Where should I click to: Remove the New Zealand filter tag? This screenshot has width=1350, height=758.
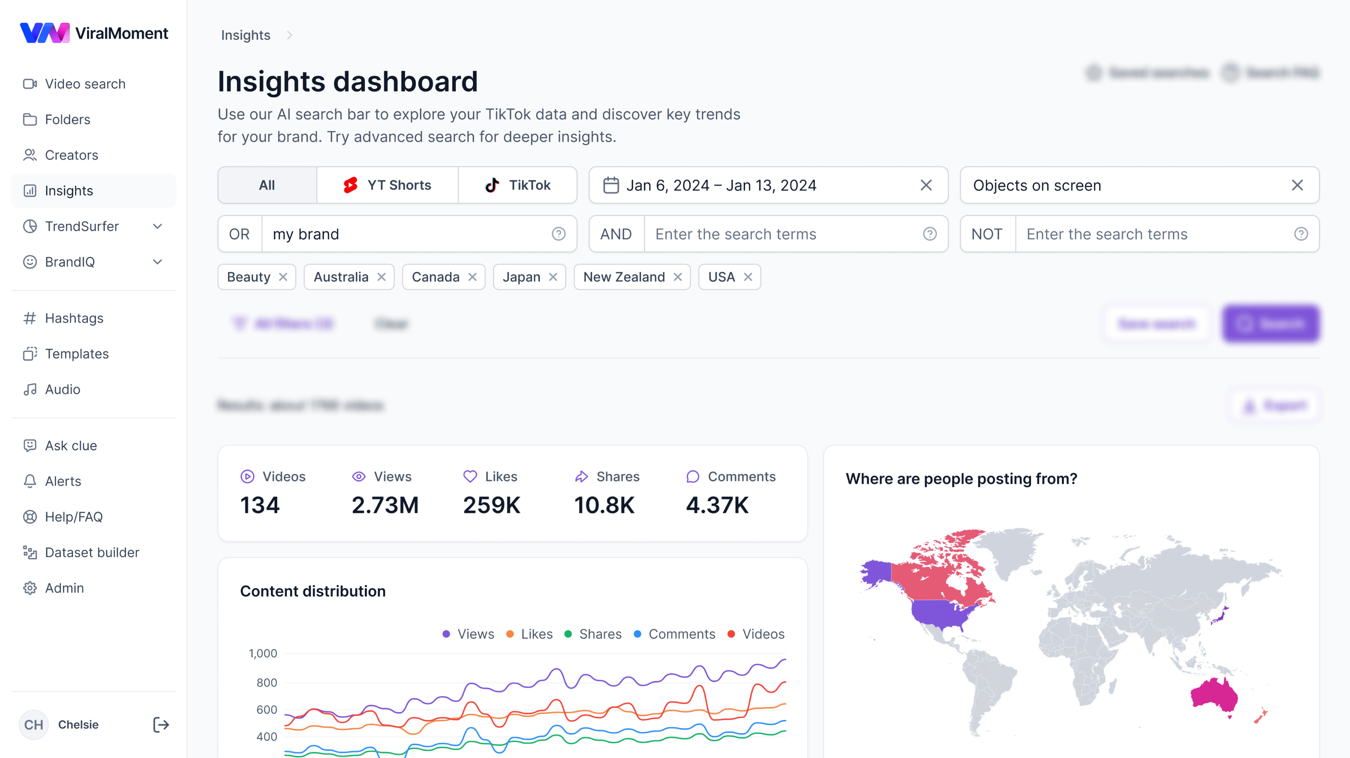click(x=678, y=277)
